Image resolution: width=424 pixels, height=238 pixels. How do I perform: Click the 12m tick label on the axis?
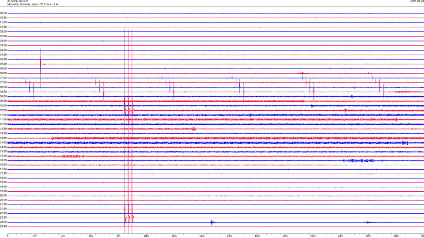174,236
